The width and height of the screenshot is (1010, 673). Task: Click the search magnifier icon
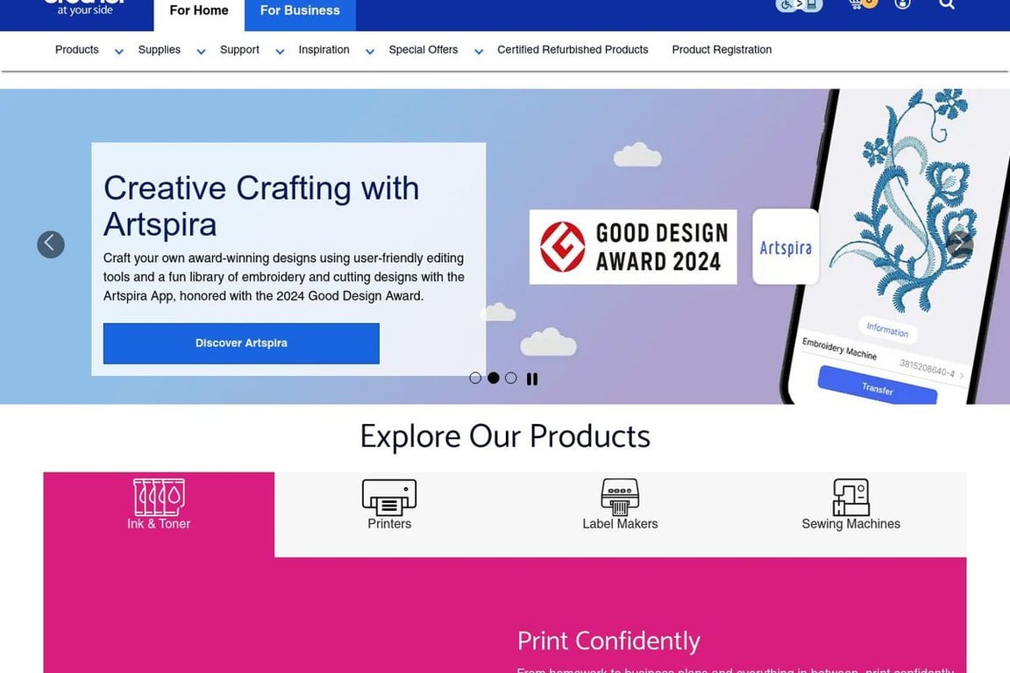point(946,4)
